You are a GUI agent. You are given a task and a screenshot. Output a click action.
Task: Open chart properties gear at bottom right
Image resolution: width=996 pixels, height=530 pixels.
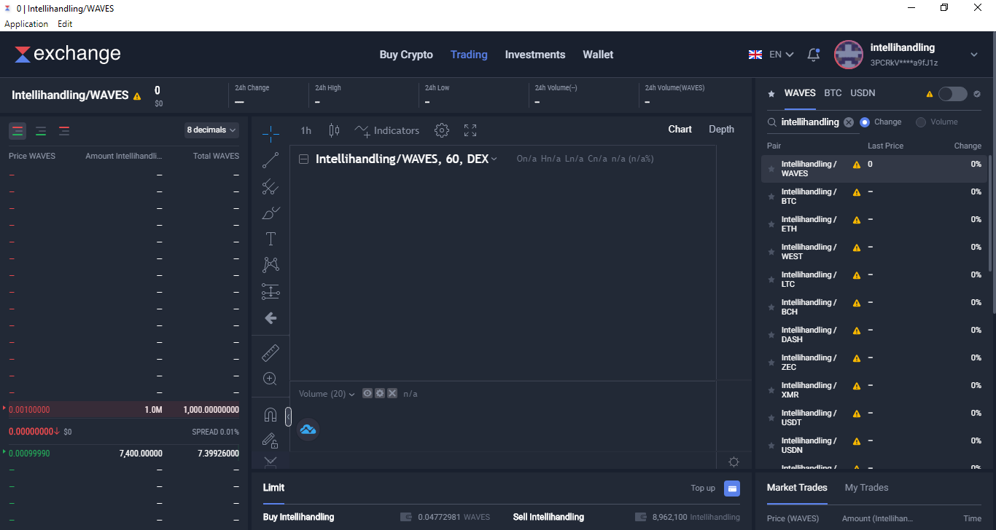[x=734, y=462]
